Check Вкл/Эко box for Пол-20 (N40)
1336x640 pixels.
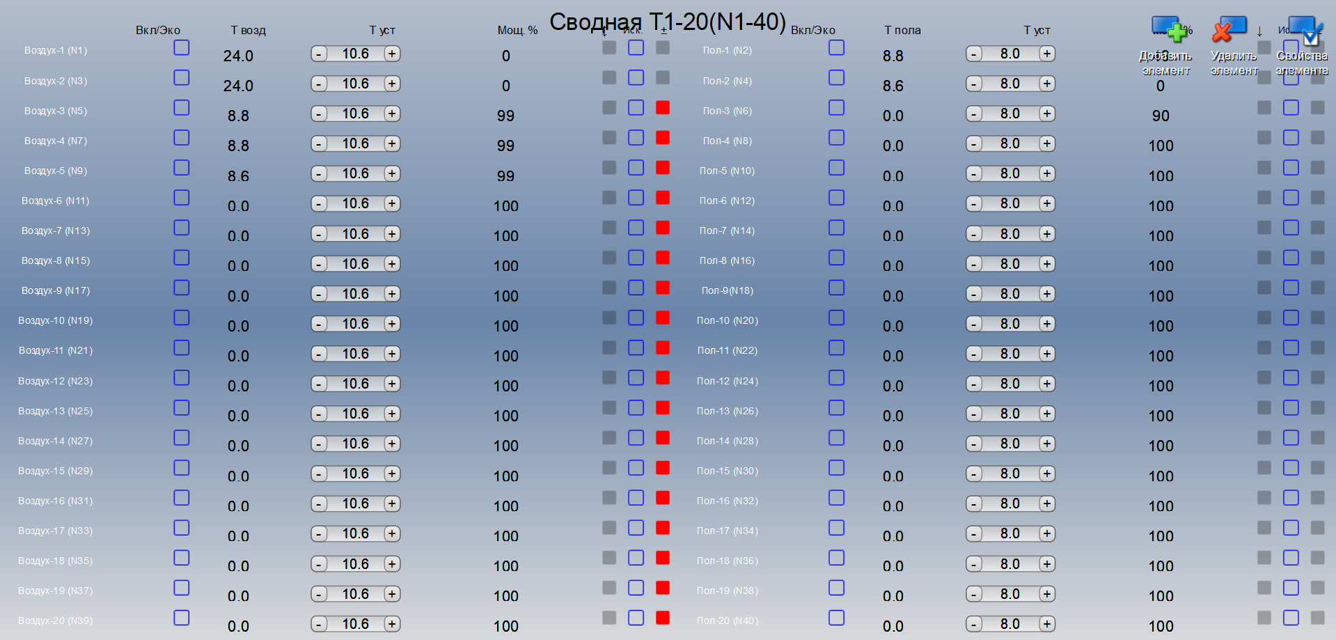pos(836,618)
